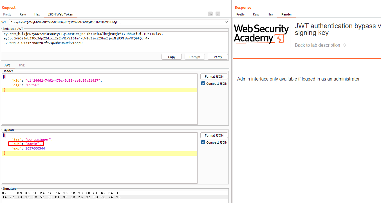Toggle the show non-printable characters icon
The width and height of the screenshot is (381, 203).
218,14
